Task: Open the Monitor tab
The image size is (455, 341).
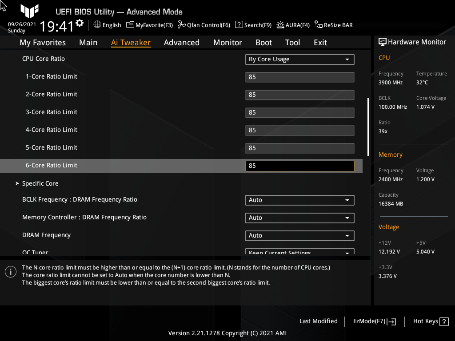Action: click(227, 42)
